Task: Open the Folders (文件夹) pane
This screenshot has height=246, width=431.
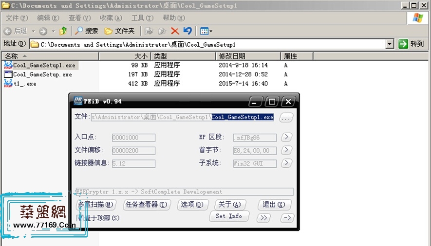Action: pyautogui.click(x=120, y=31)
